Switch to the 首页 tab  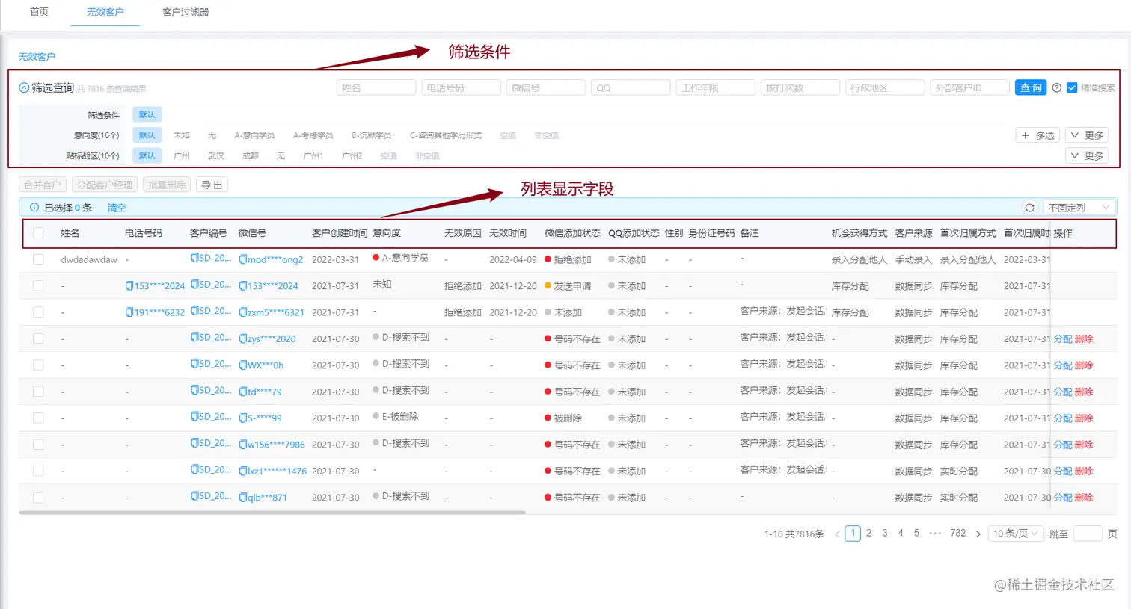[x=39, y=12]
